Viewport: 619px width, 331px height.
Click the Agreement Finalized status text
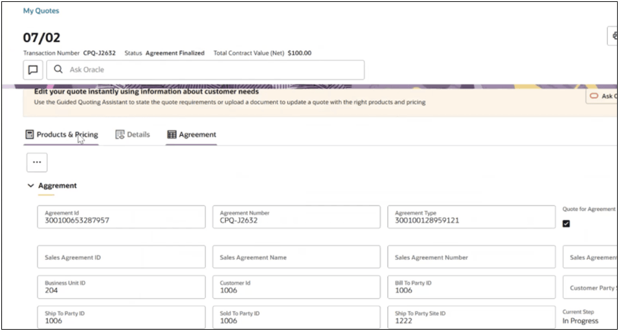175,53
